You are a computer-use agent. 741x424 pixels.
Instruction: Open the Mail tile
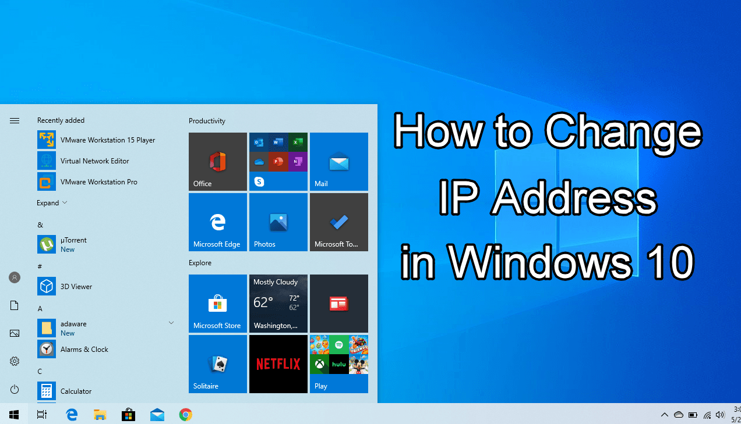pos(338,161)
